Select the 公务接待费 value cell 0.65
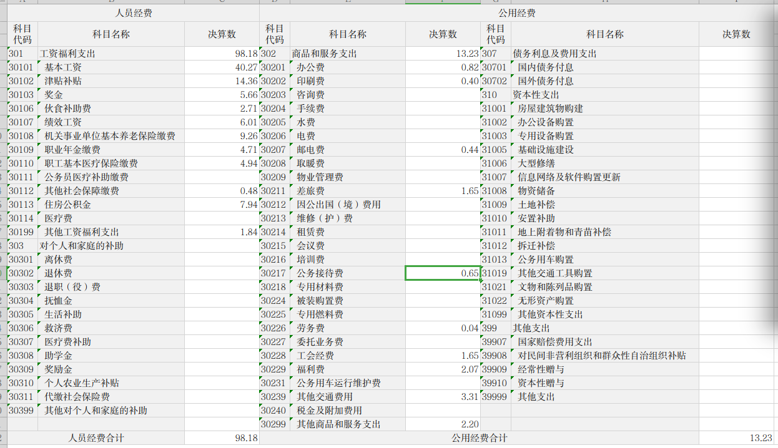 [443, 273]
